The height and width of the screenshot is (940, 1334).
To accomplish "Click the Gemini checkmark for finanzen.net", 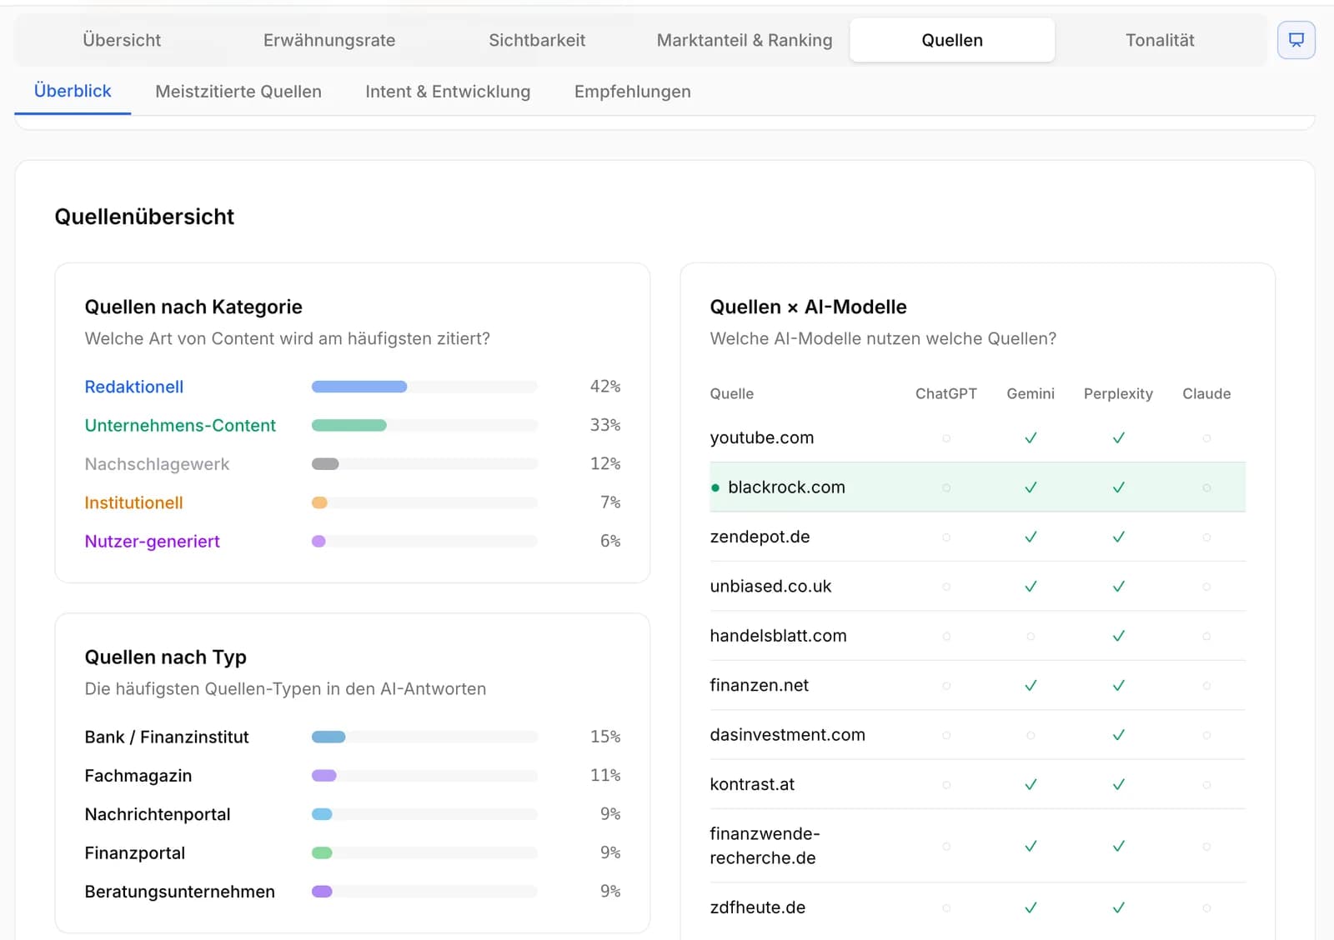I will coord(1031,685).
